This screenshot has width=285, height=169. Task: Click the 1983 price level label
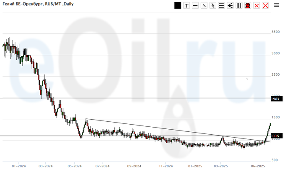275,99
